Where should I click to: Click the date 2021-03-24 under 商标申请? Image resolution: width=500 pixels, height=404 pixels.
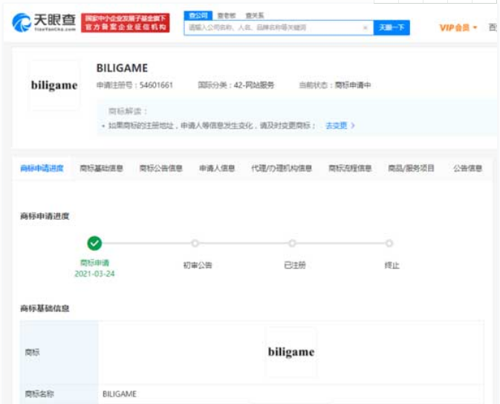(x=94, y=274)
